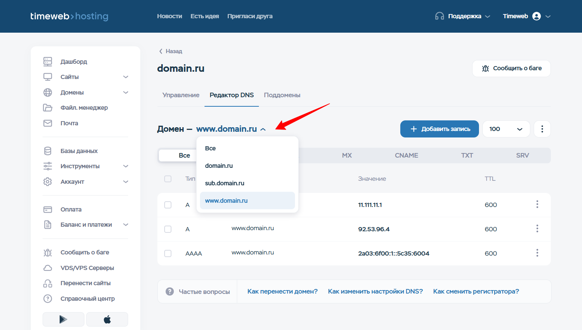
Task: Expand the Sites section chevron in sidebar
Action: click(126, 77)
